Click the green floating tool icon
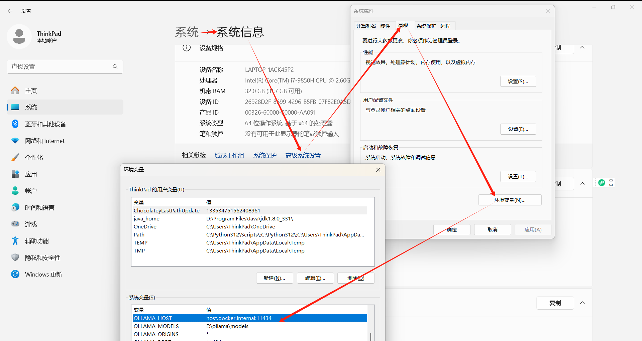The image size is (642, 341). (602, 182)
